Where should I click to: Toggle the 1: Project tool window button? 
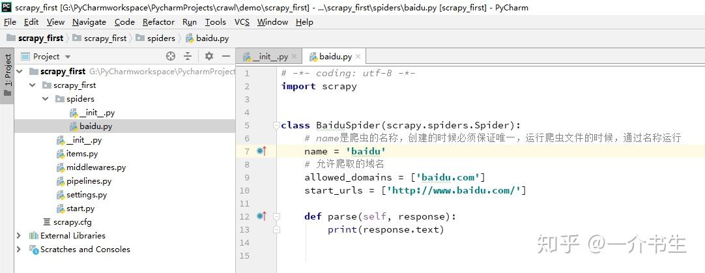[7, 75]
